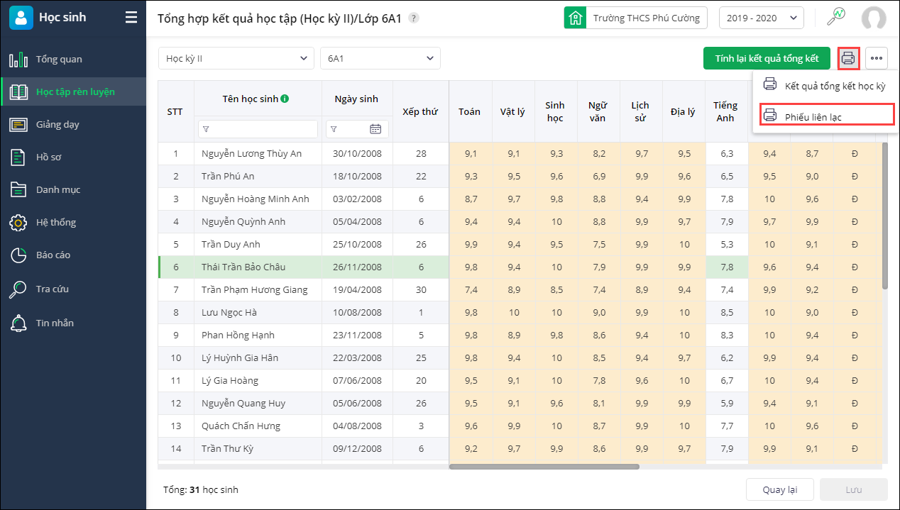The width and height of the screenshot is (900, 510).
Task: Toggle the hamburger menu in the sidebar
Action: (x=131, y=18)
